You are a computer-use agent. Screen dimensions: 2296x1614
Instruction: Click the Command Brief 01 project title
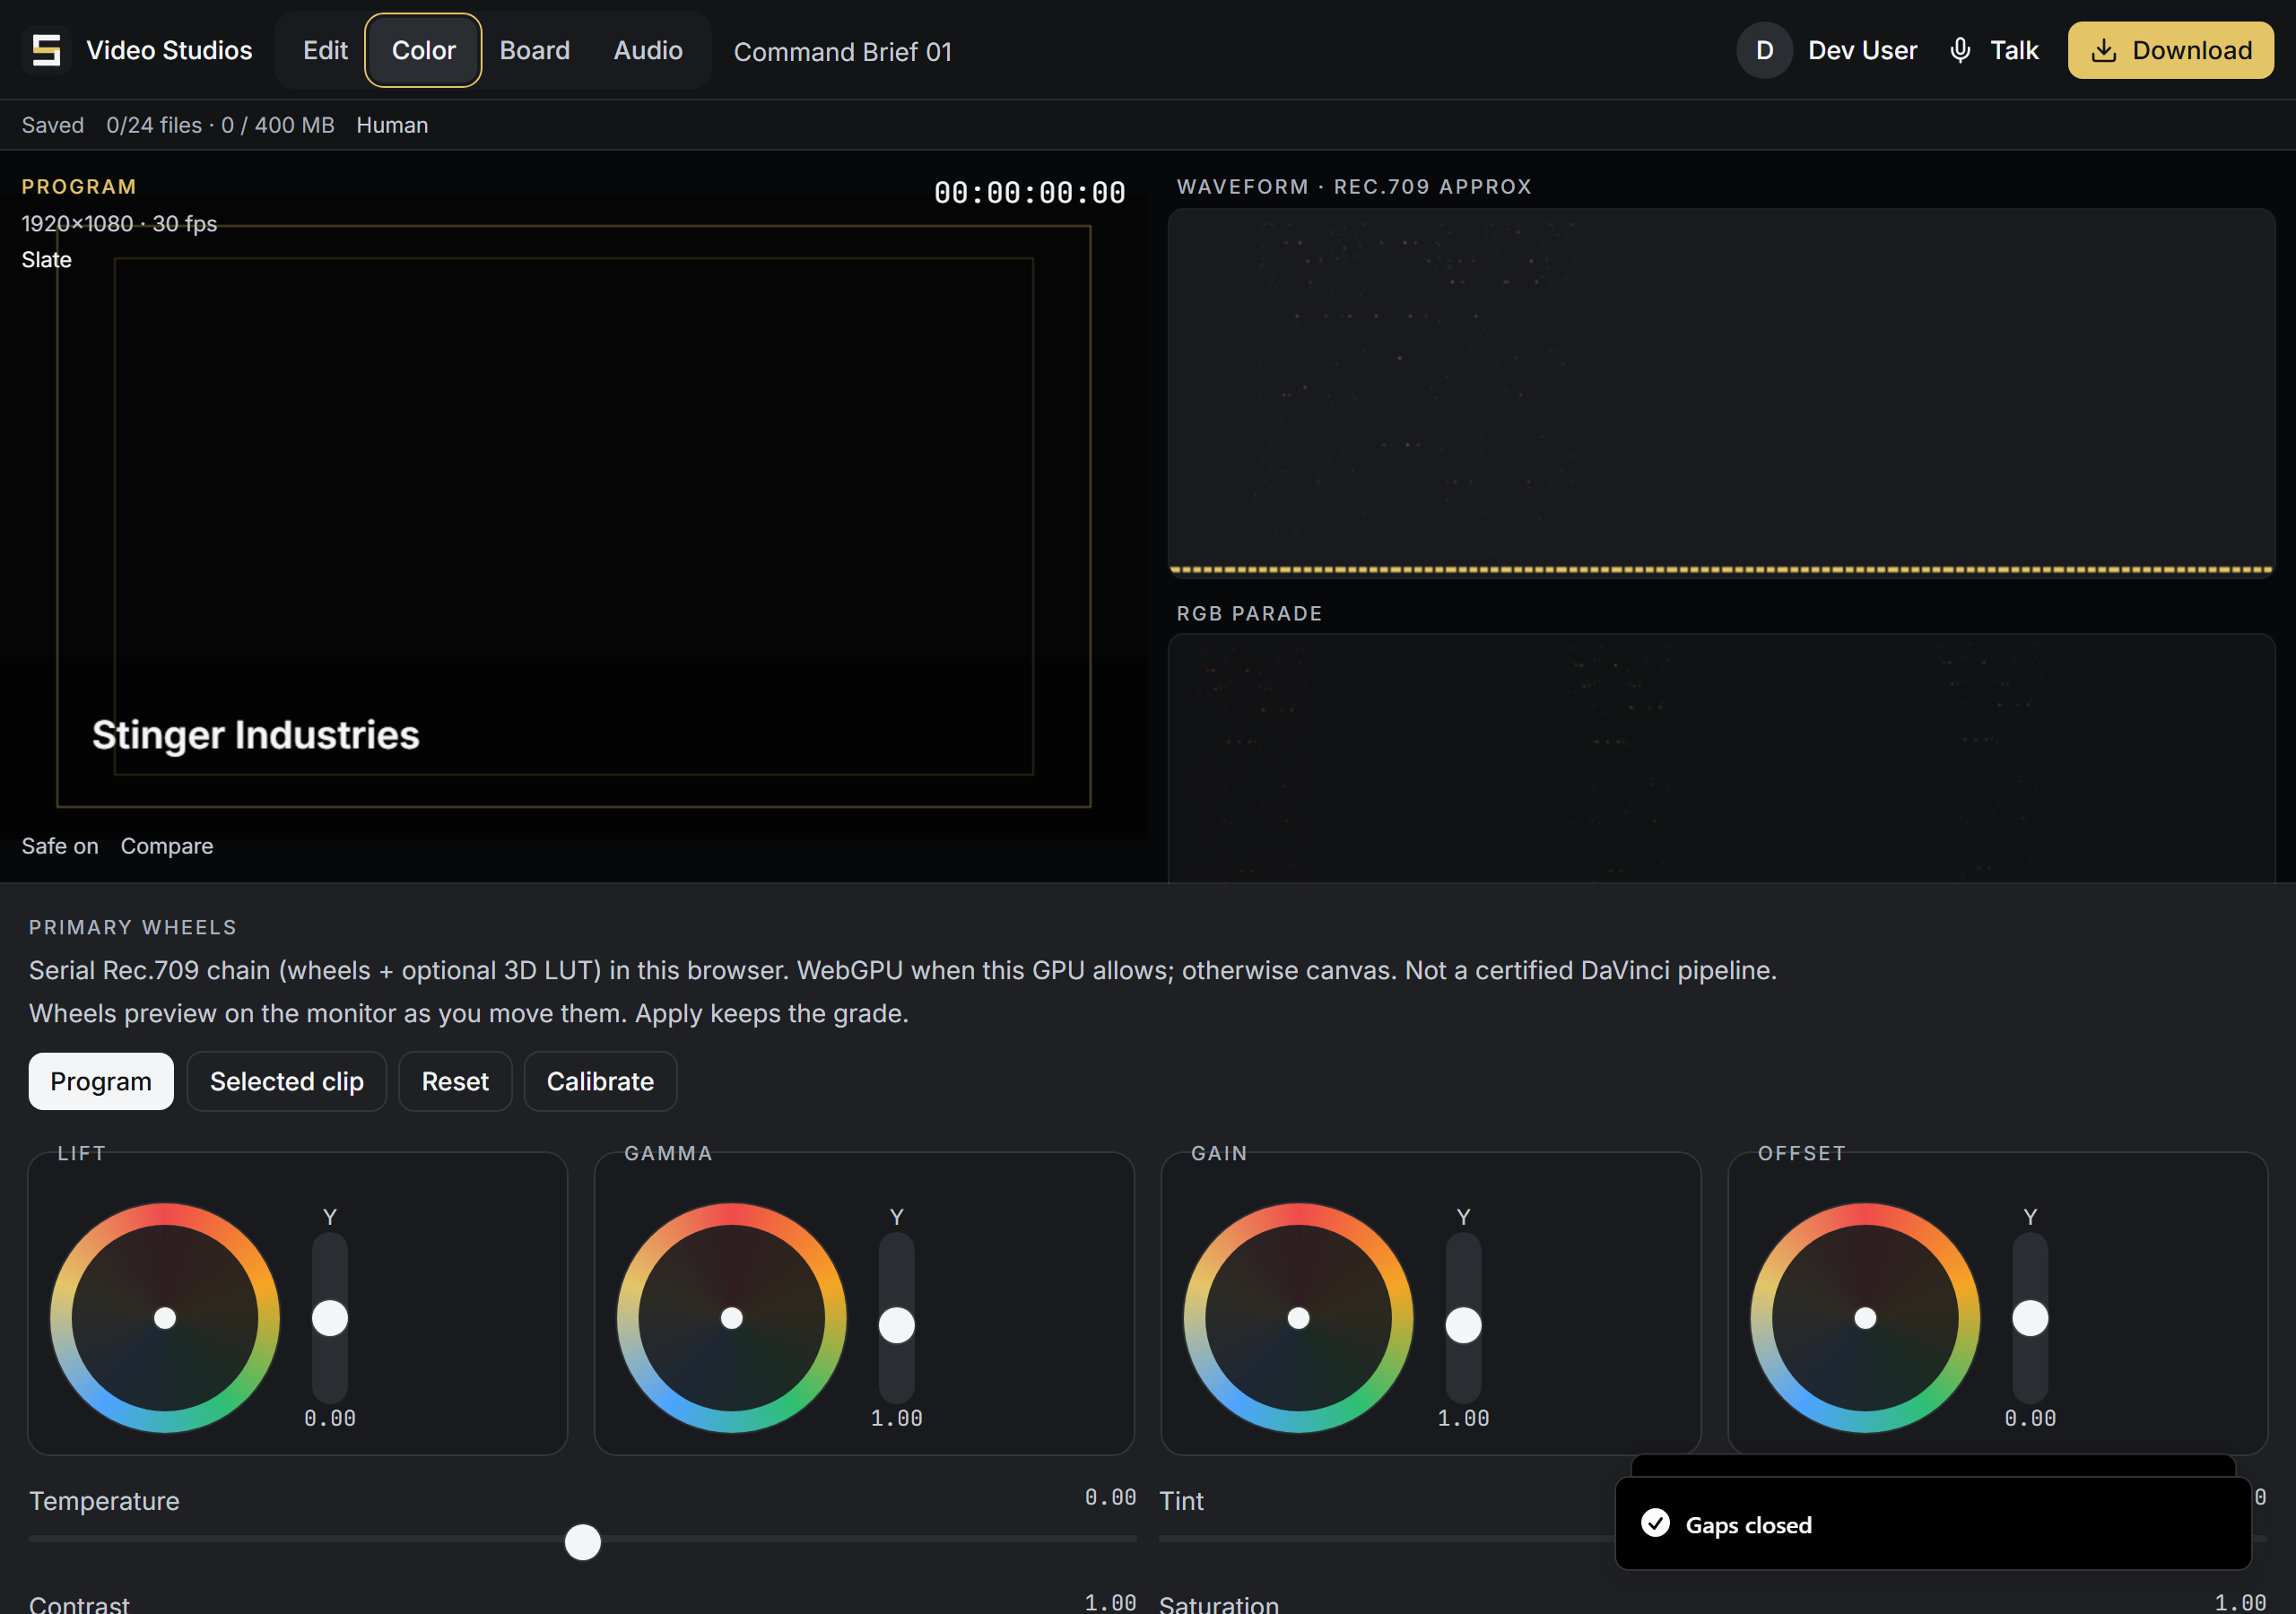pos(843,52)
